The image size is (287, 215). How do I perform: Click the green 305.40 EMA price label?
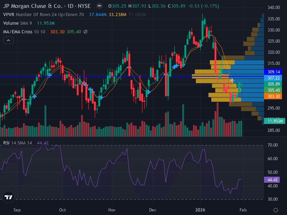(273, 90)
